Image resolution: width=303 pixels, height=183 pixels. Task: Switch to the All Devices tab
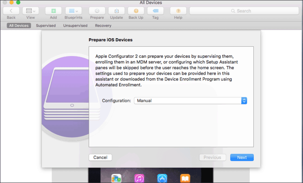[x=19, y=26]
